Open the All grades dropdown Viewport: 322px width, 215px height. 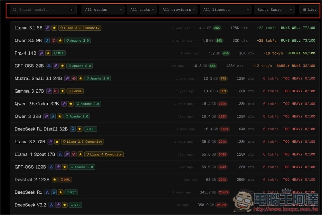(x=103, y=10)
